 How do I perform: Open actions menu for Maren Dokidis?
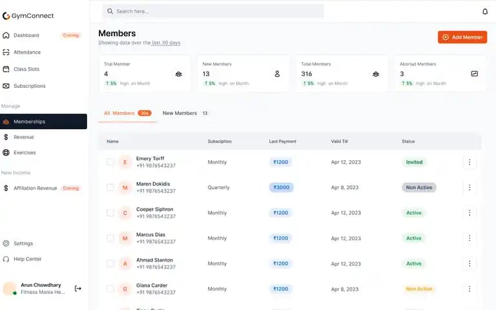[x=470, y=187]
